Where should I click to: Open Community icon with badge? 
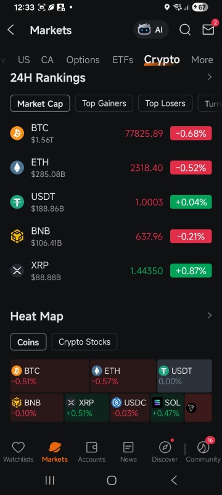pyautogui.click(x=203, y=447)
